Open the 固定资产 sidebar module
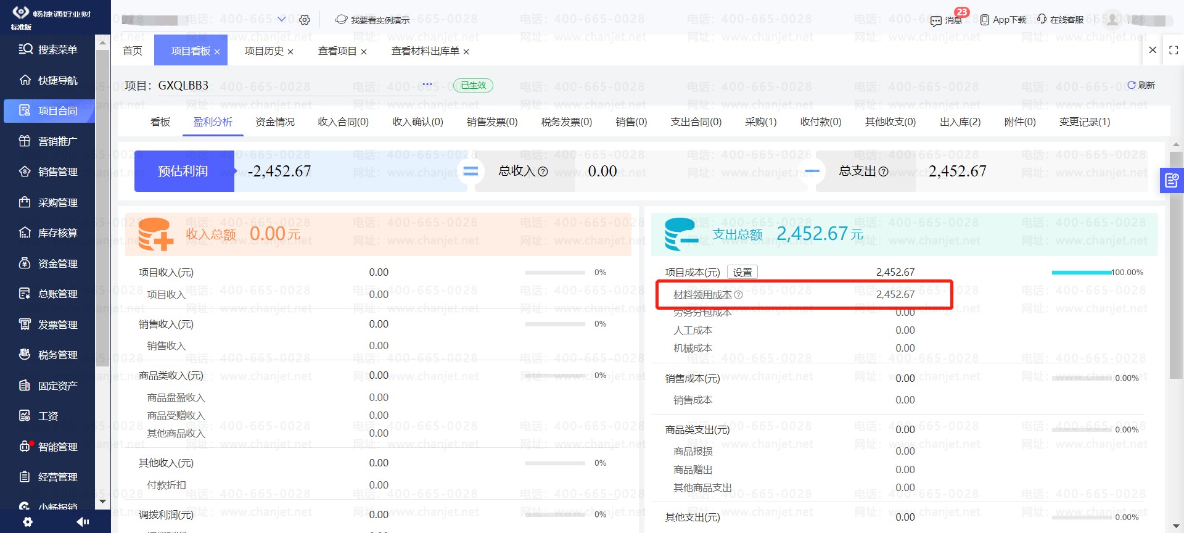1184x533 pixels. [x=47, y=386]
